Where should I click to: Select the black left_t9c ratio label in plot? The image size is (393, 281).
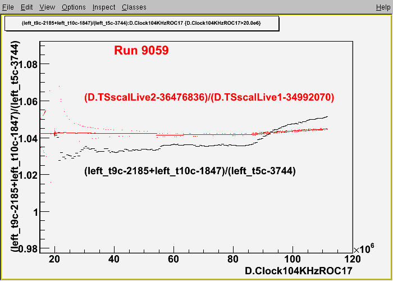click(190, 171)
